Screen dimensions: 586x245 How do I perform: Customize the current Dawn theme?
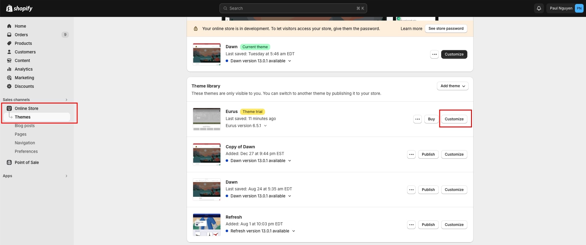(x=454, y=54)
